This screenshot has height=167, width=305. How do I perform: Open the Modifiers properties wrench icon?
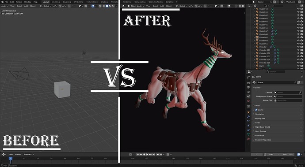coord(248,117)
